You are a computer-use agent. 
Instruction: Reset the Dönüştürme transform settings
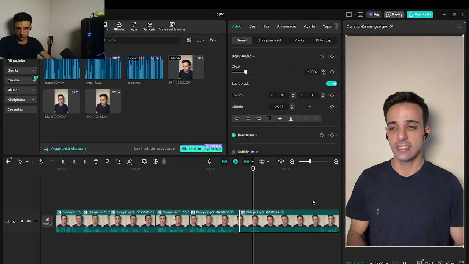[321, 56]
